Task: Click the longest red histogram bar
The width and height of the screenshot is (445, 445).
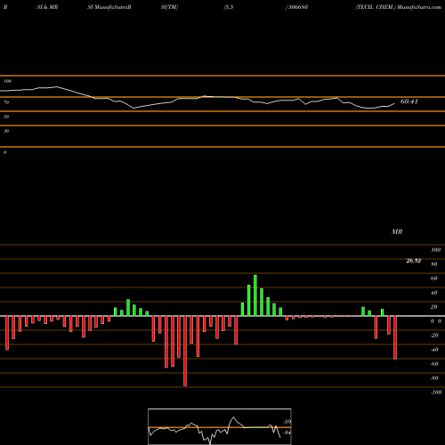Action: pyautogui.click(x=185, y=351)
